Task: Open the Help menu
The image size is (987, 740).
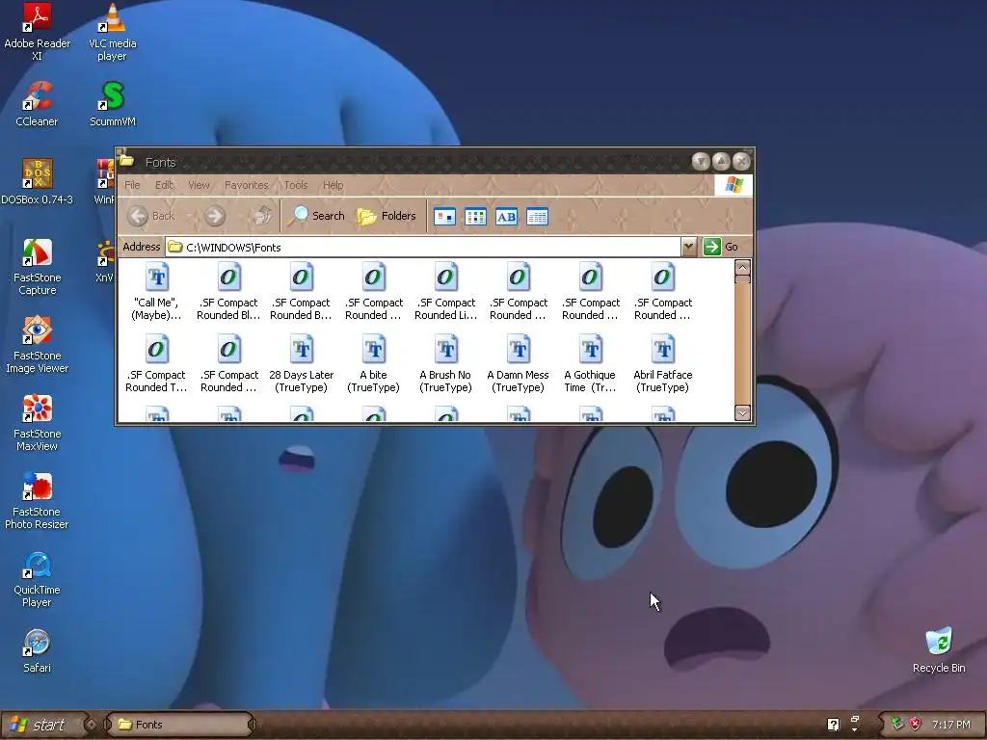Action: tap(333, 185)
